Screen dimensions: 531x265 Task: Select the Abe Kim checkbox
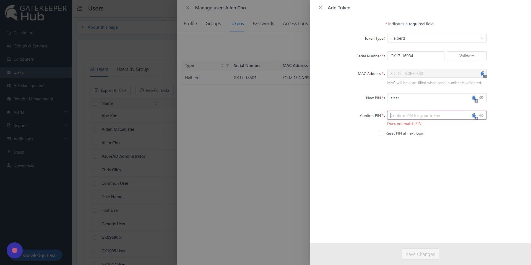95,116
